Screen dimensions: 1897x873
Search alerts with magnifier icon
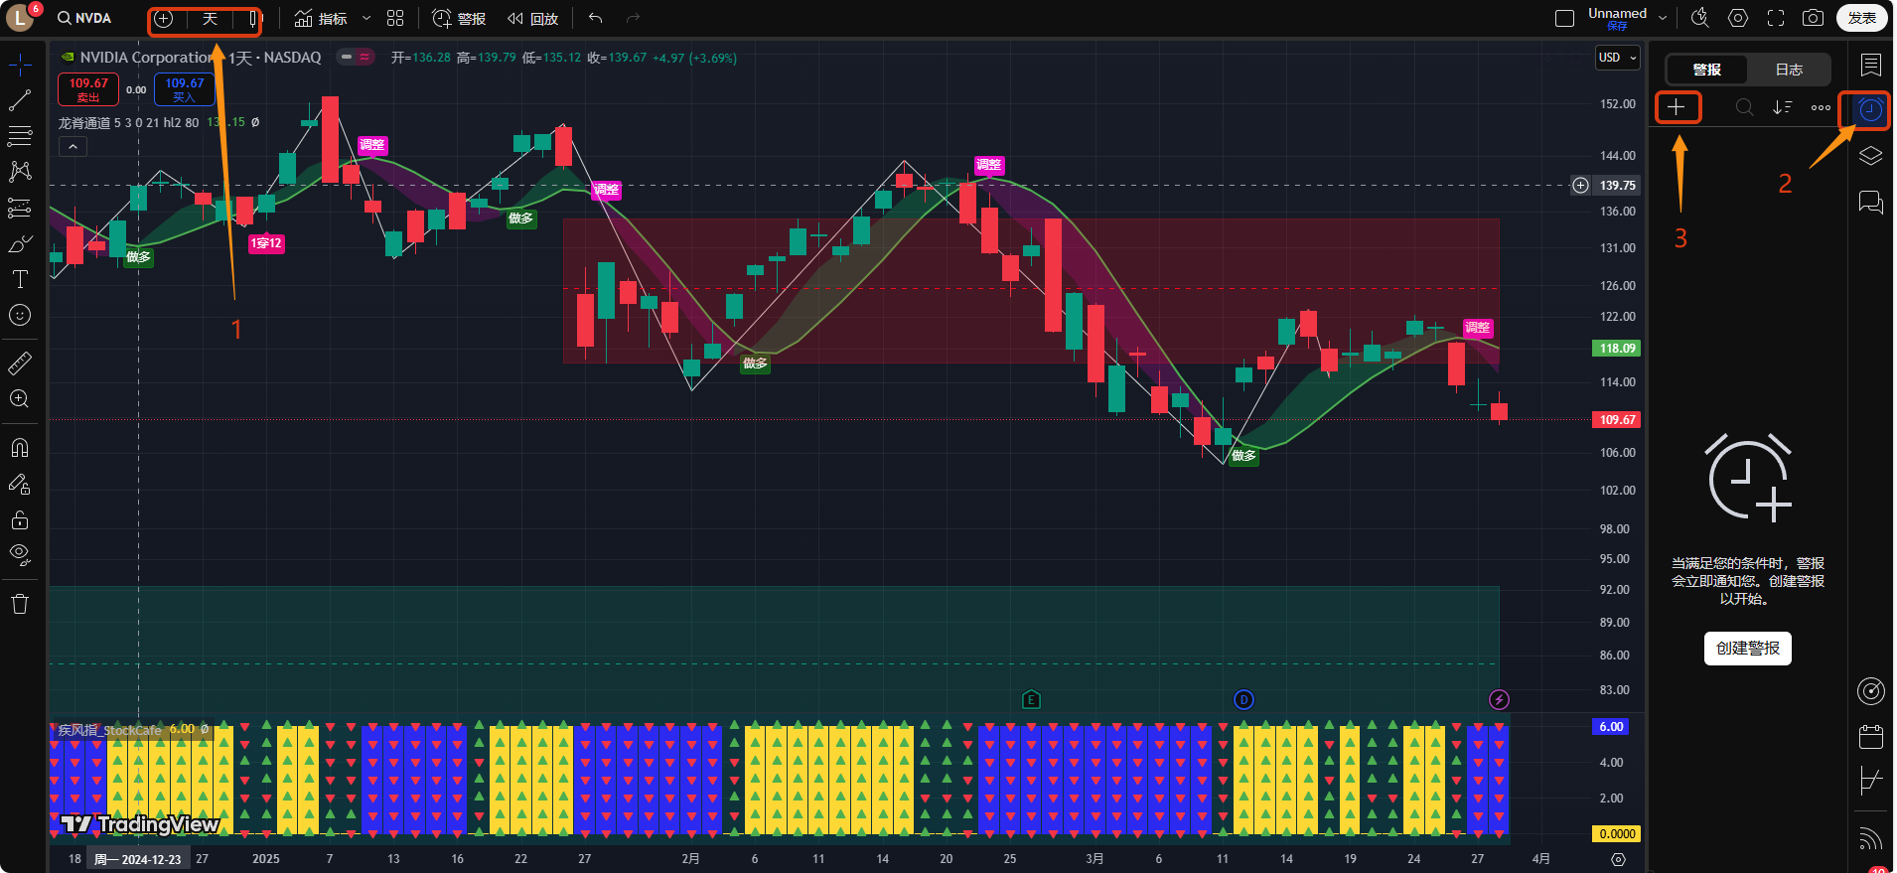[1744, 107]
